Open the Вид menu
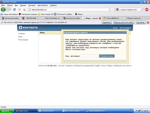Screen dimensions: 150x113 (x=16, y=5)
